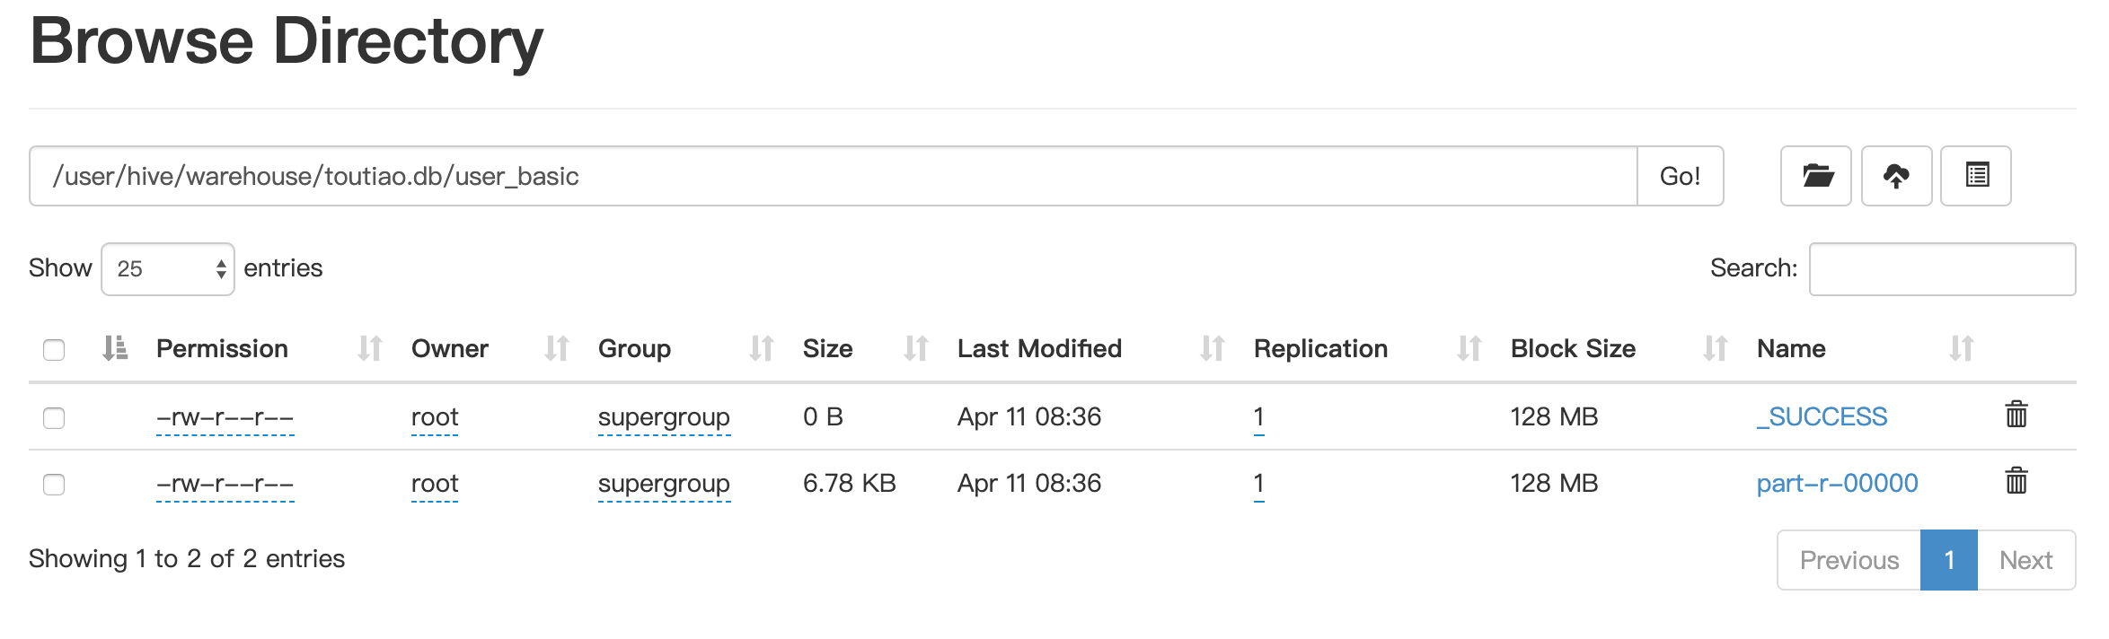The height and width of the screenshot is (639, 2109).
Task: Open the part-r-00000 file link
Action: click(1837, 484)
